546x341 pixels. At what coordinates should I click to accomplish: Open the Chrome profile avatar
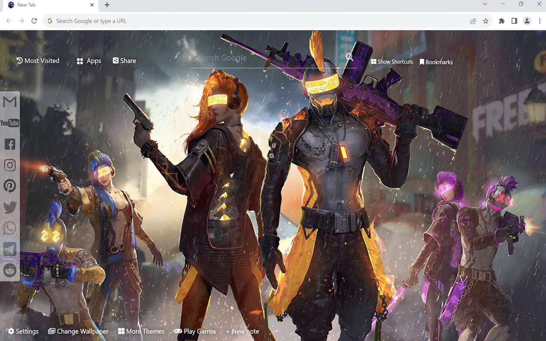click(x=527, y=21)
